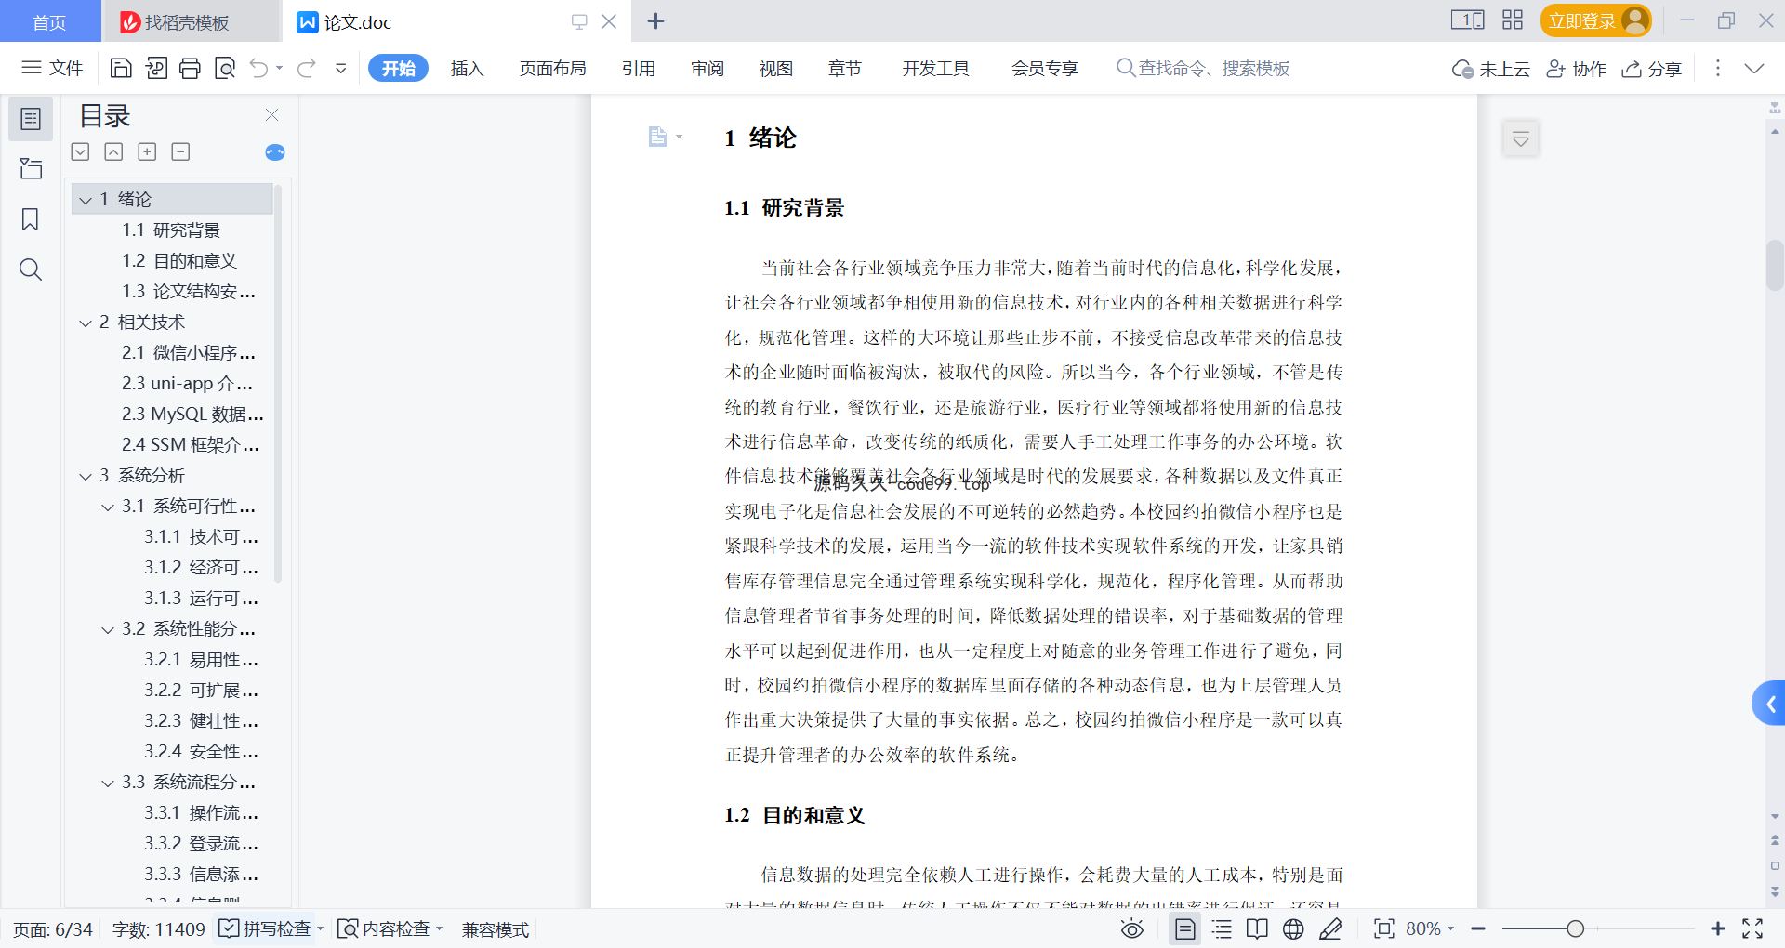Open the 首页 home tab
The height and width of the screenshot is (948, 1785).
(49, 21)
